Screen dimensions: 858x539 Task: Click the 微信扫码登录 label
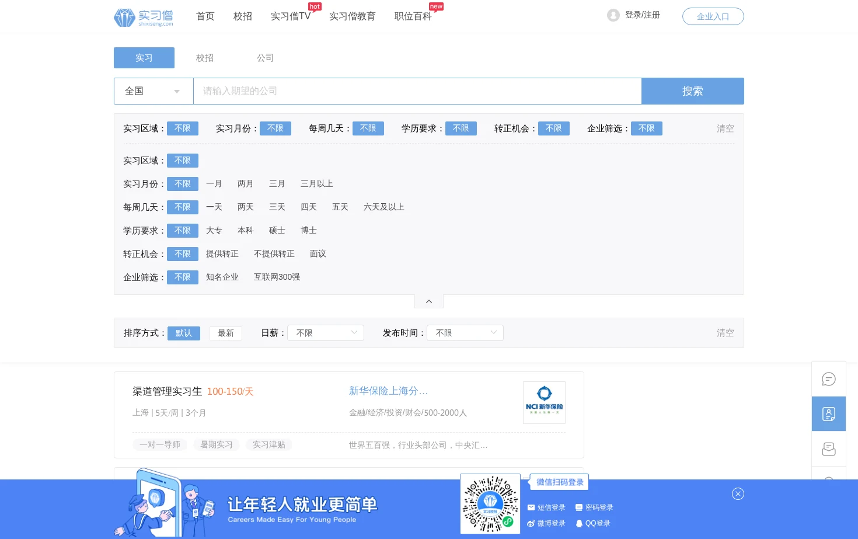click(560, 482)
